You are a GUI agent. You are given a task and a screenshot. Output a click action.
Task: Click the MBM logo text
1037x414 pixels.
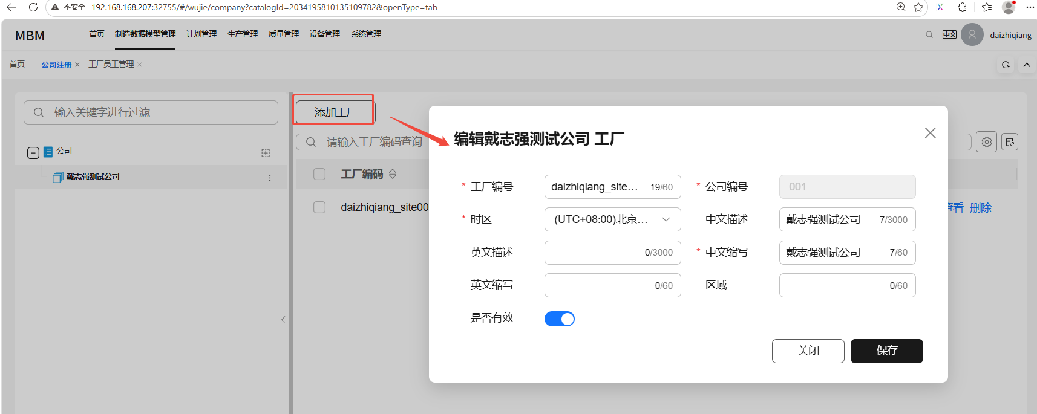click(x=30, y=36)
